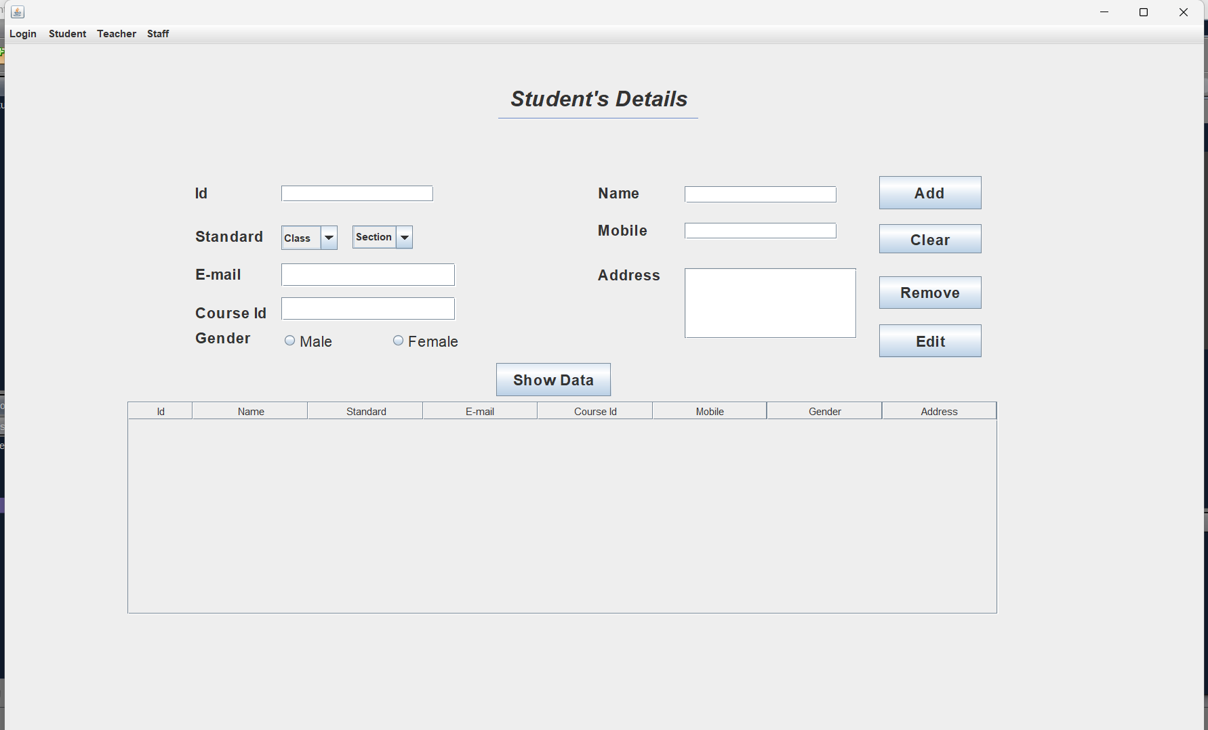Close the application window
The image size is (1208, 730).
[x=1184, y=12]
